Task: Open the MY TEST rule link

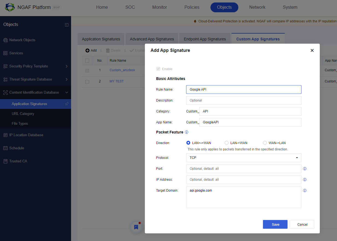Action: [117, 81]
